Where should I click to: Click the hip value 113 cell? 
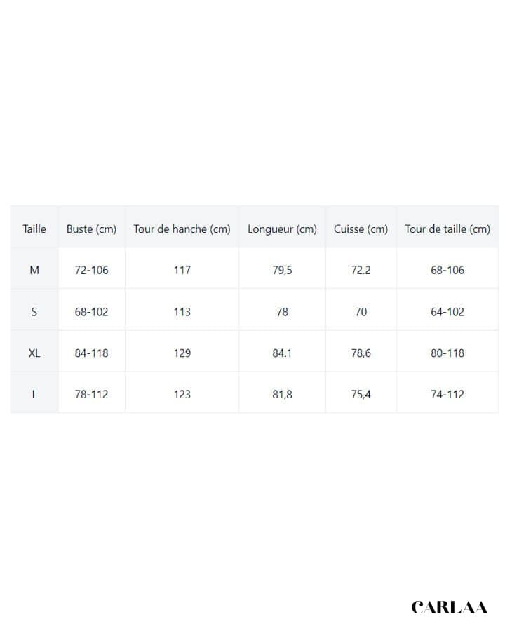tap(182, 312)
